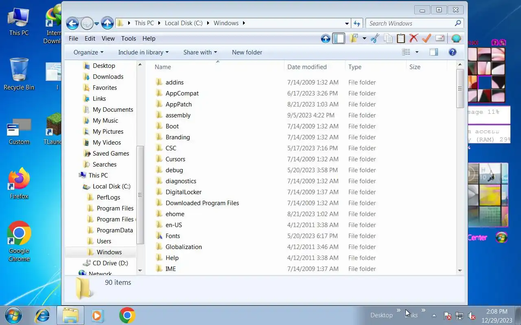This screenshot has height=325, width=521.
Task: Click the change view icon
Action: [x=406, y=52]
